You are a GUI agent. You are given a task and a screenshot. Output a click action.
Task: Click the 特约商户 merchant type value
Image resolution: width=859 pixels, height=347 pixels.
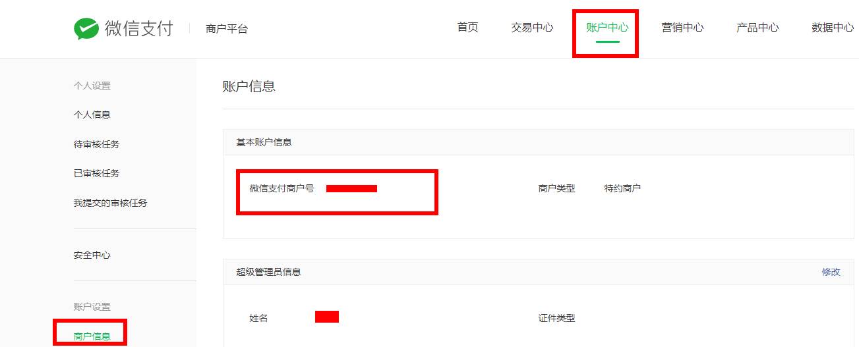tap(622, 188)
